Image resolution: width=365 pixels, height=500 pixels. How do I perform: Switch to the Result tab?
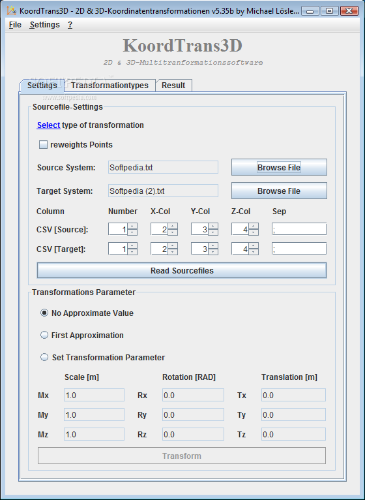[x=173, y=86]
